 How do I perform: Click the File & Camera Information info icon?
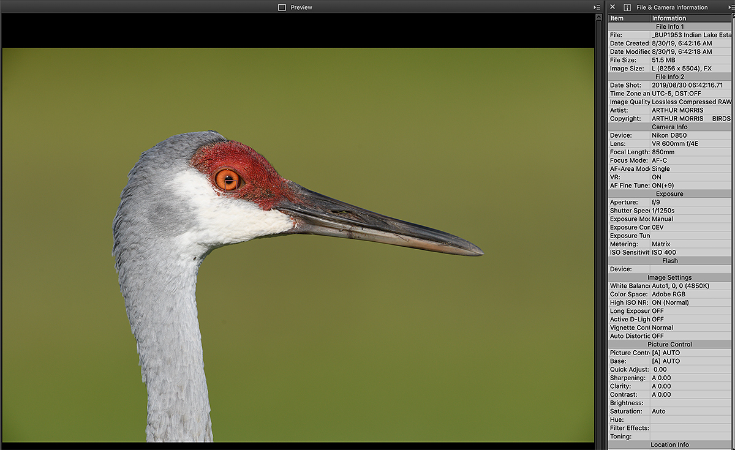[x=627, y=7]
